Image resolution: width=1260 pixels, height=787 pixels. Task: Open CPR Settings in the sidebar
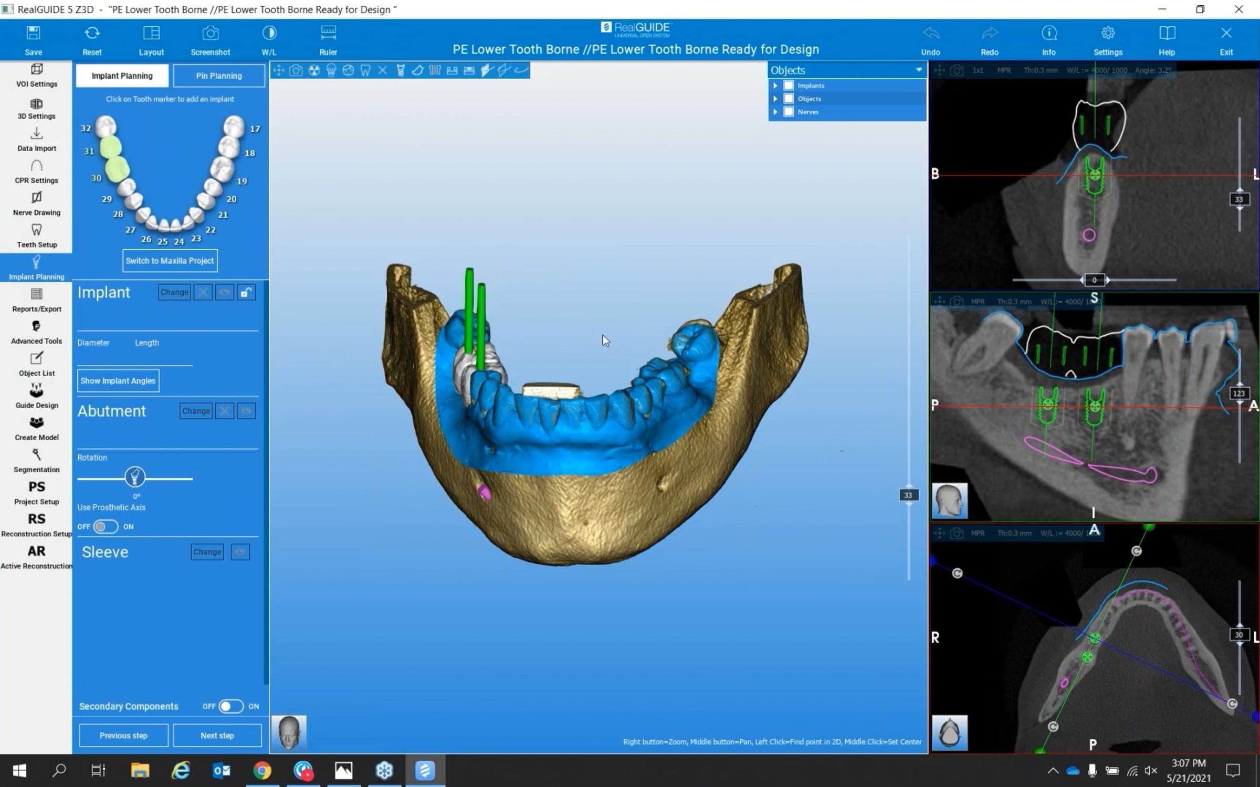click(x=36, y=172)
